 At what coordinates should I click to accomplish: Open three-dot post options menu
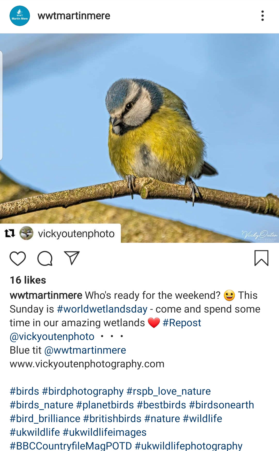click(x=262, y=16)
